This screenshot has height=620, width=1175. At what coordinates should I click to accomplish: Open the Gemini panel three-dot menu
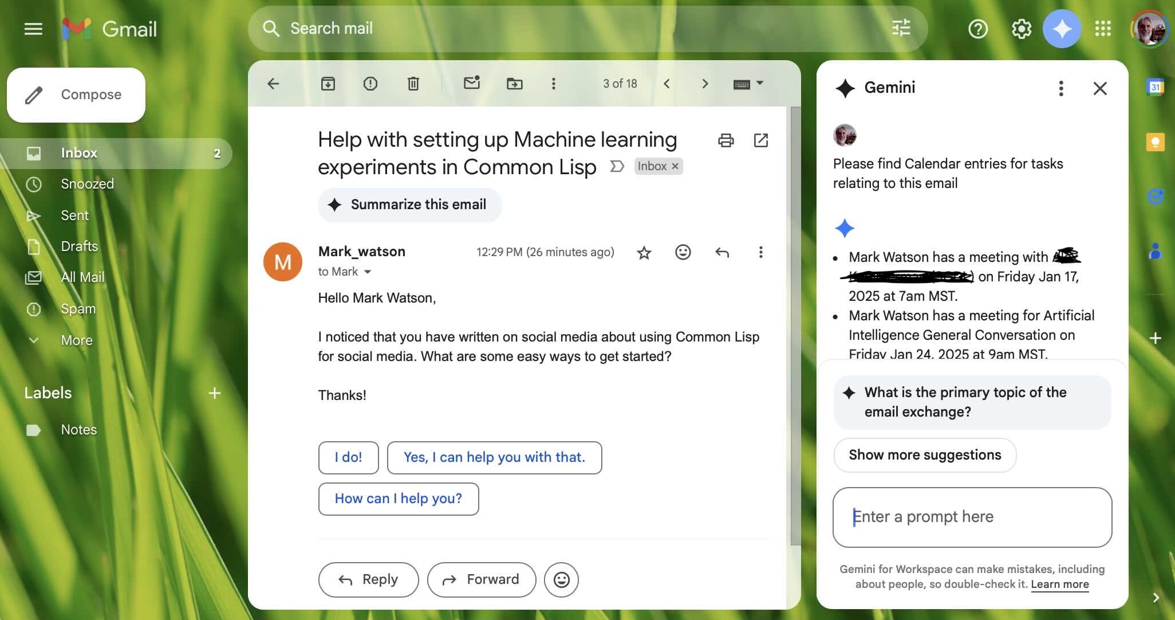pos(1060,88)
